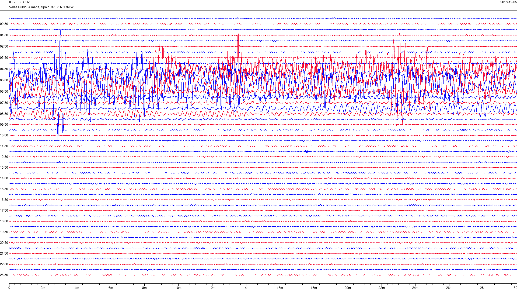Click the 14m tick label on time axis
The height and width of the screenshot is (290, 517).
pyautogui.click(x=246, y=288)
